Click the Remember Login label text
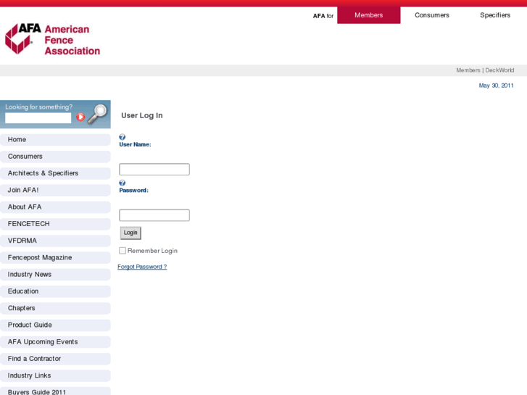This screenshot has height=395, width=527. [152, 251]
